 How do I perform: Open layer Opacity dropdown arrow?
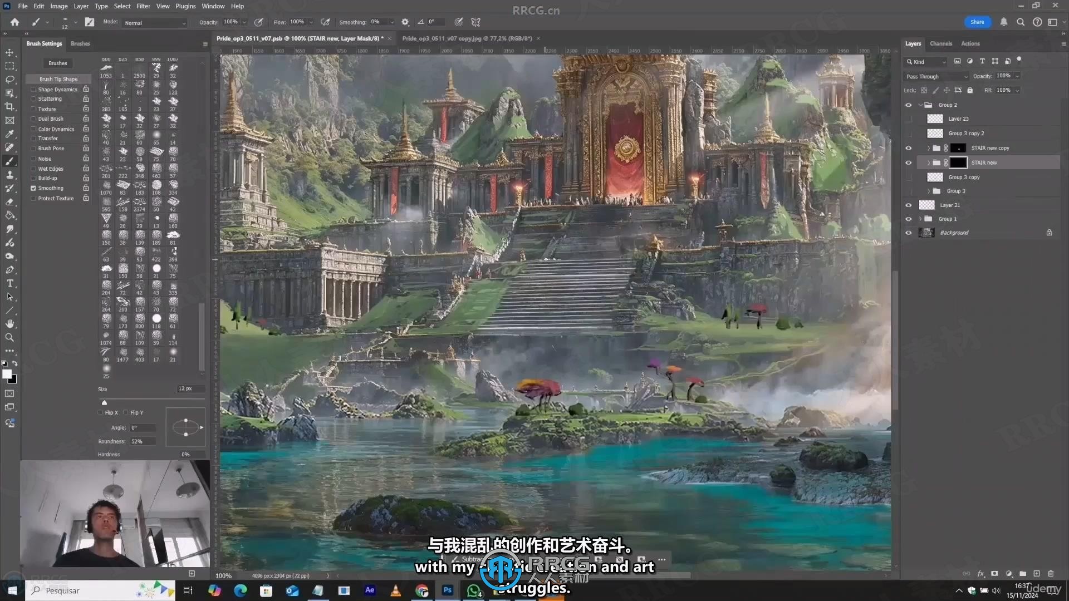[1017, 76]
